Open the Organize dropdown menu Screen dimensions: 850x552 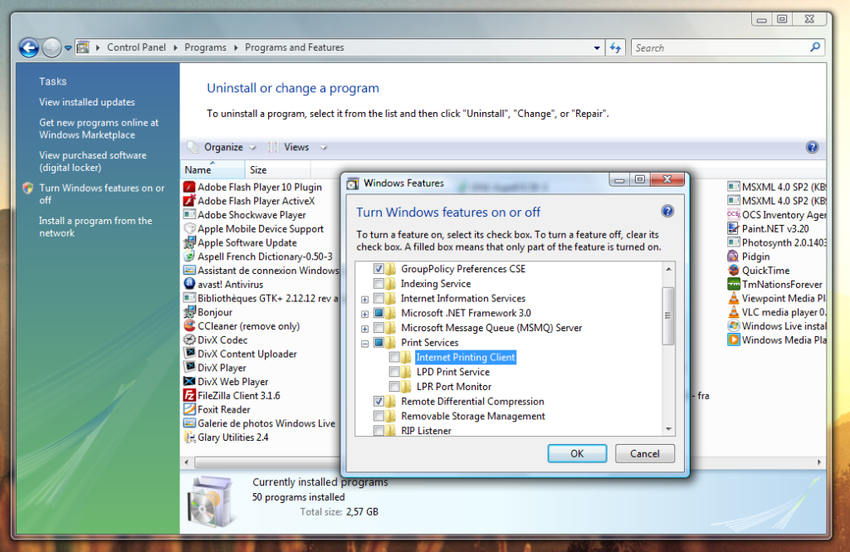(x=222, y=148)
